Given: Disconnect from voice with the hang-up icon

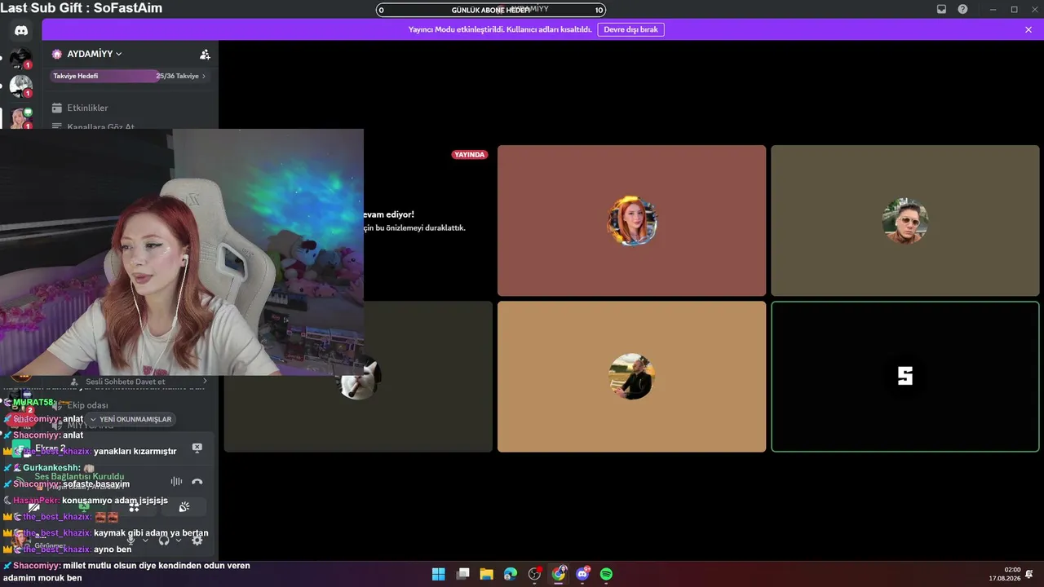Looking at the screenshot, I should tap(197, 482).
